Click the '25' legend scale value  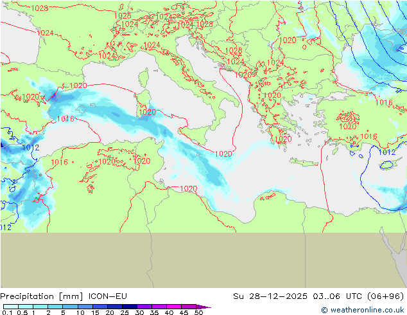pyautogui.click(x=125, y=312)
